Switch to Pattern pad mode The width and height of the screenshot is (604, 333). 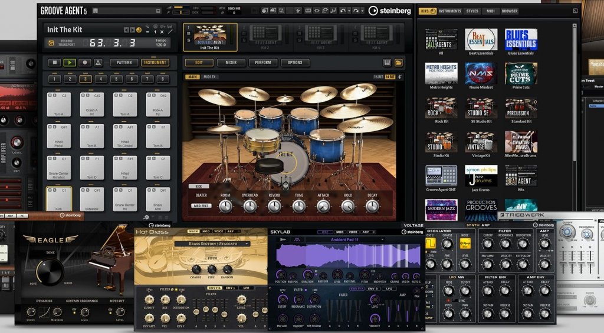(124, 62)
